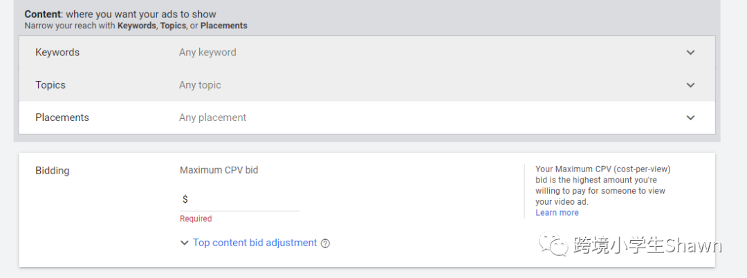Click the 'Any keyword' value text
Viewport: 747px width, 278px height.
pos(207,53)
